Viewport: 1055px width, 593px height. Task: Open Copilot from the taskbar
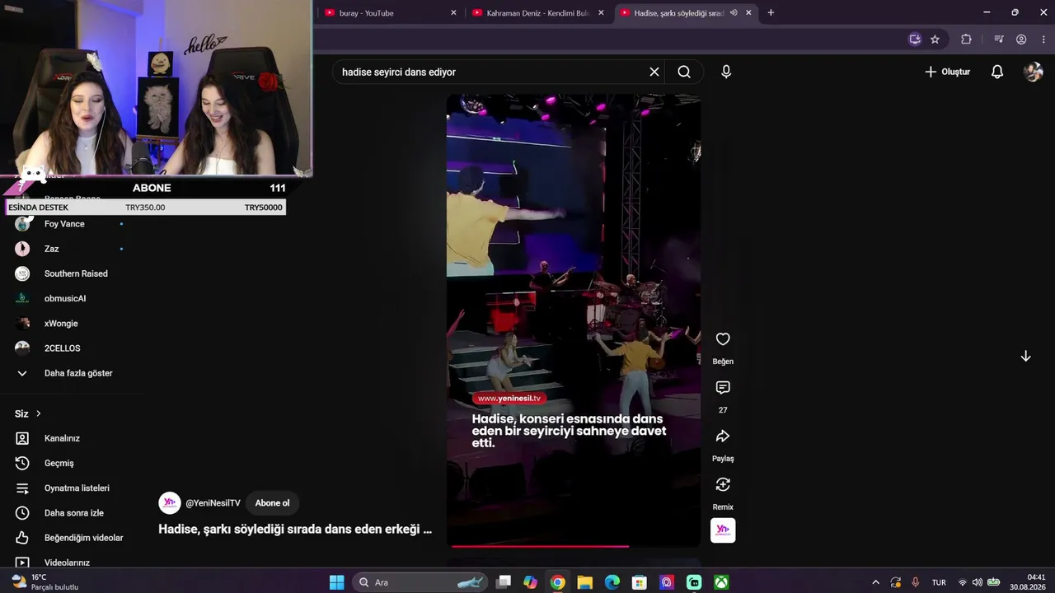click(530, 582)
